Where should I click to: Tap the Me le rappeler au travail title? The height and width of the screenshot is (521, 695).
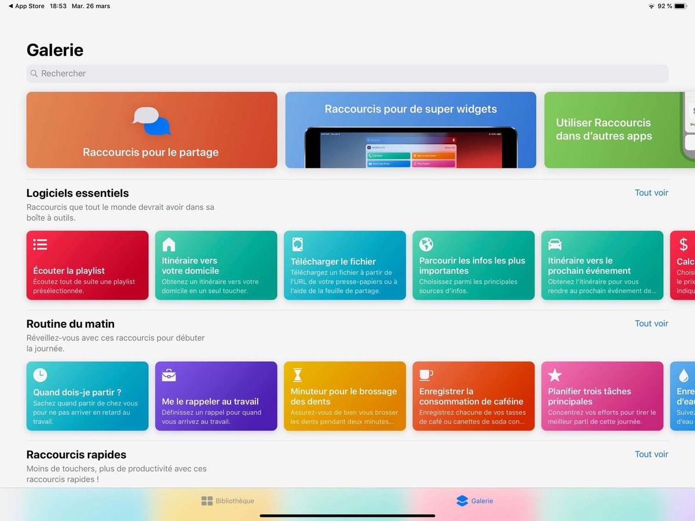pos(210,401)
